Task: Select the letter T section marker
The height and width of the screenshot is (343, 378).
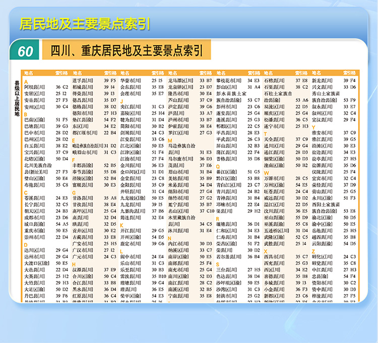Action: point(265,134)
